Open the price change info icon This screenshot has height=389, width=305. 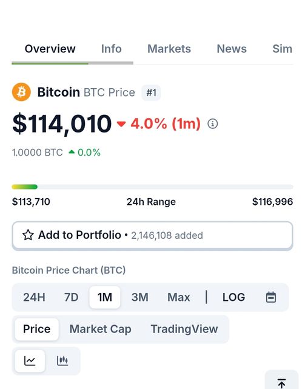(x=213, y=123)
